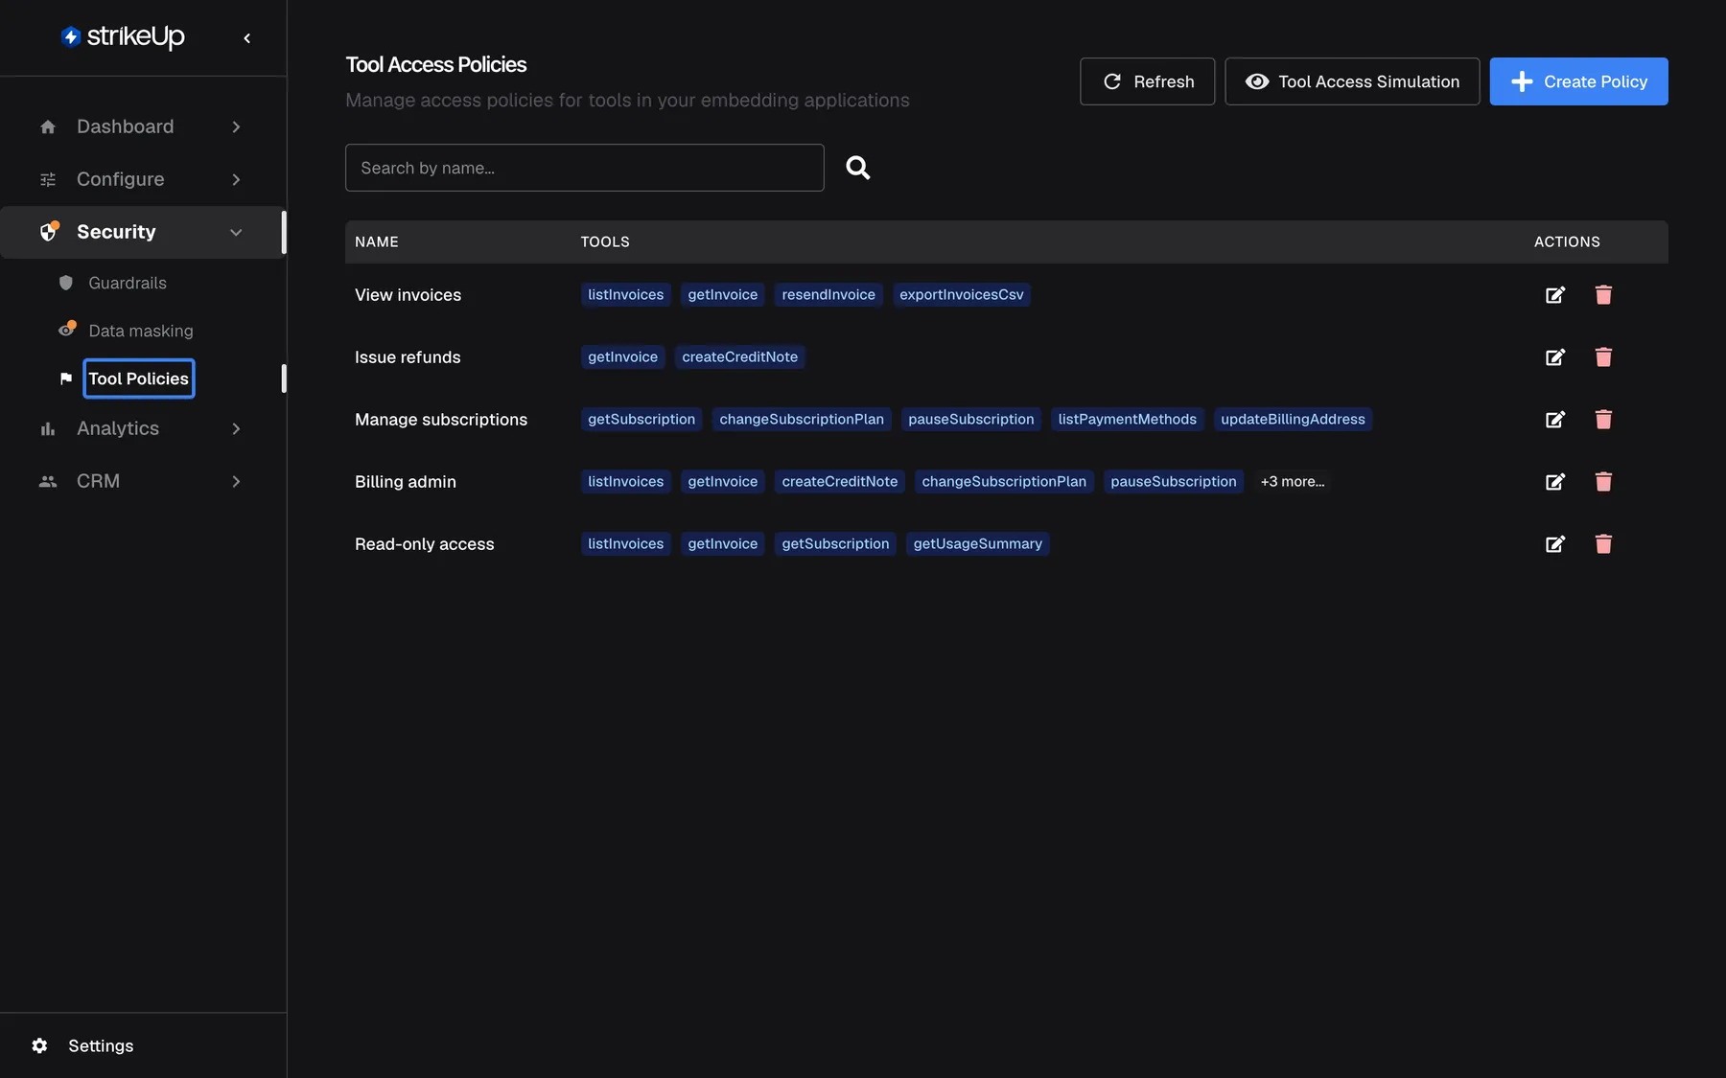Viewport: 1726px width, 1078px height.
Task: Click the listPaymentMethods tag
Action: (x=1128, y=420)
